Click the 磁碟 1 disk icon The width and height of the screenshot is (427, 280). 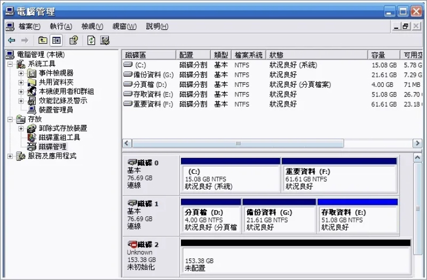tap(132, 203)
